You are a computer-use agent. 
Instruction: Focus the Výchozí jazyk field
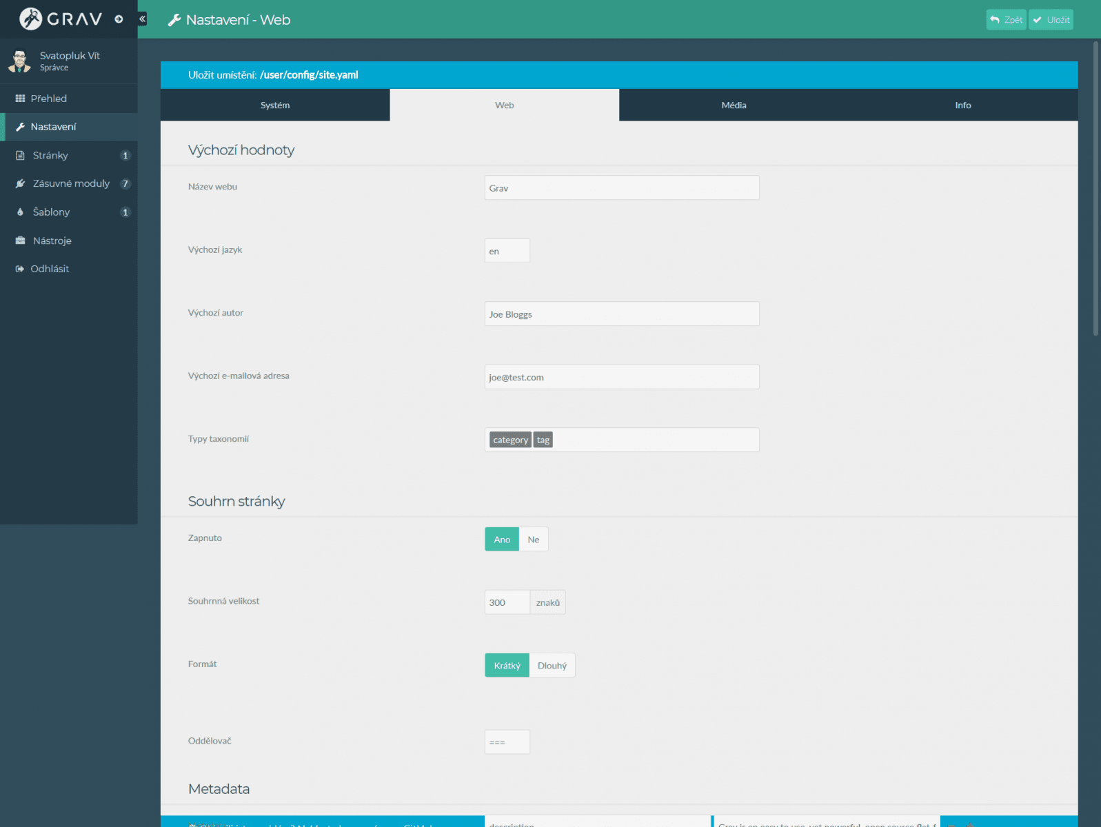507,252
